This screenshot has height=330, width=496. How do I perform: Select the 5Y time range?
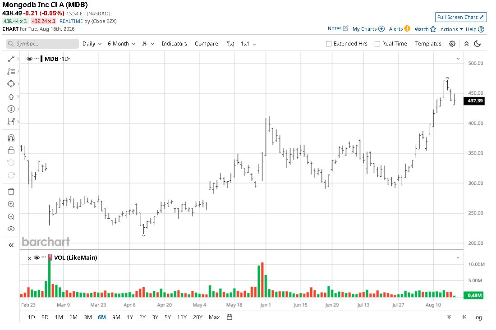tap(168, 317)
